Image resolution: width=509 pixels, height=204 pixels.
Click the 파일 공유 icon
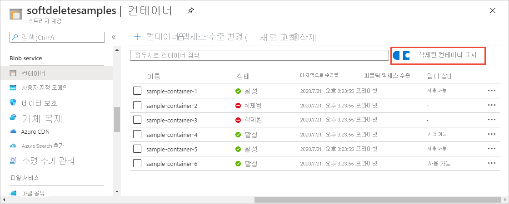point(13,193)
